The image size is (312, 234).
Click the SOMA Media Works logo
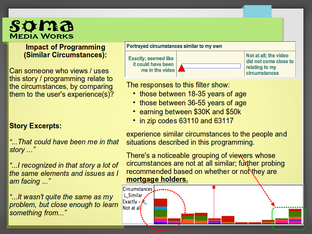[41, 29]
